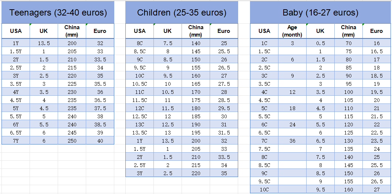Click the Euro 38.5 cell
Screen dimensions: 392x194
pos(100,125)
